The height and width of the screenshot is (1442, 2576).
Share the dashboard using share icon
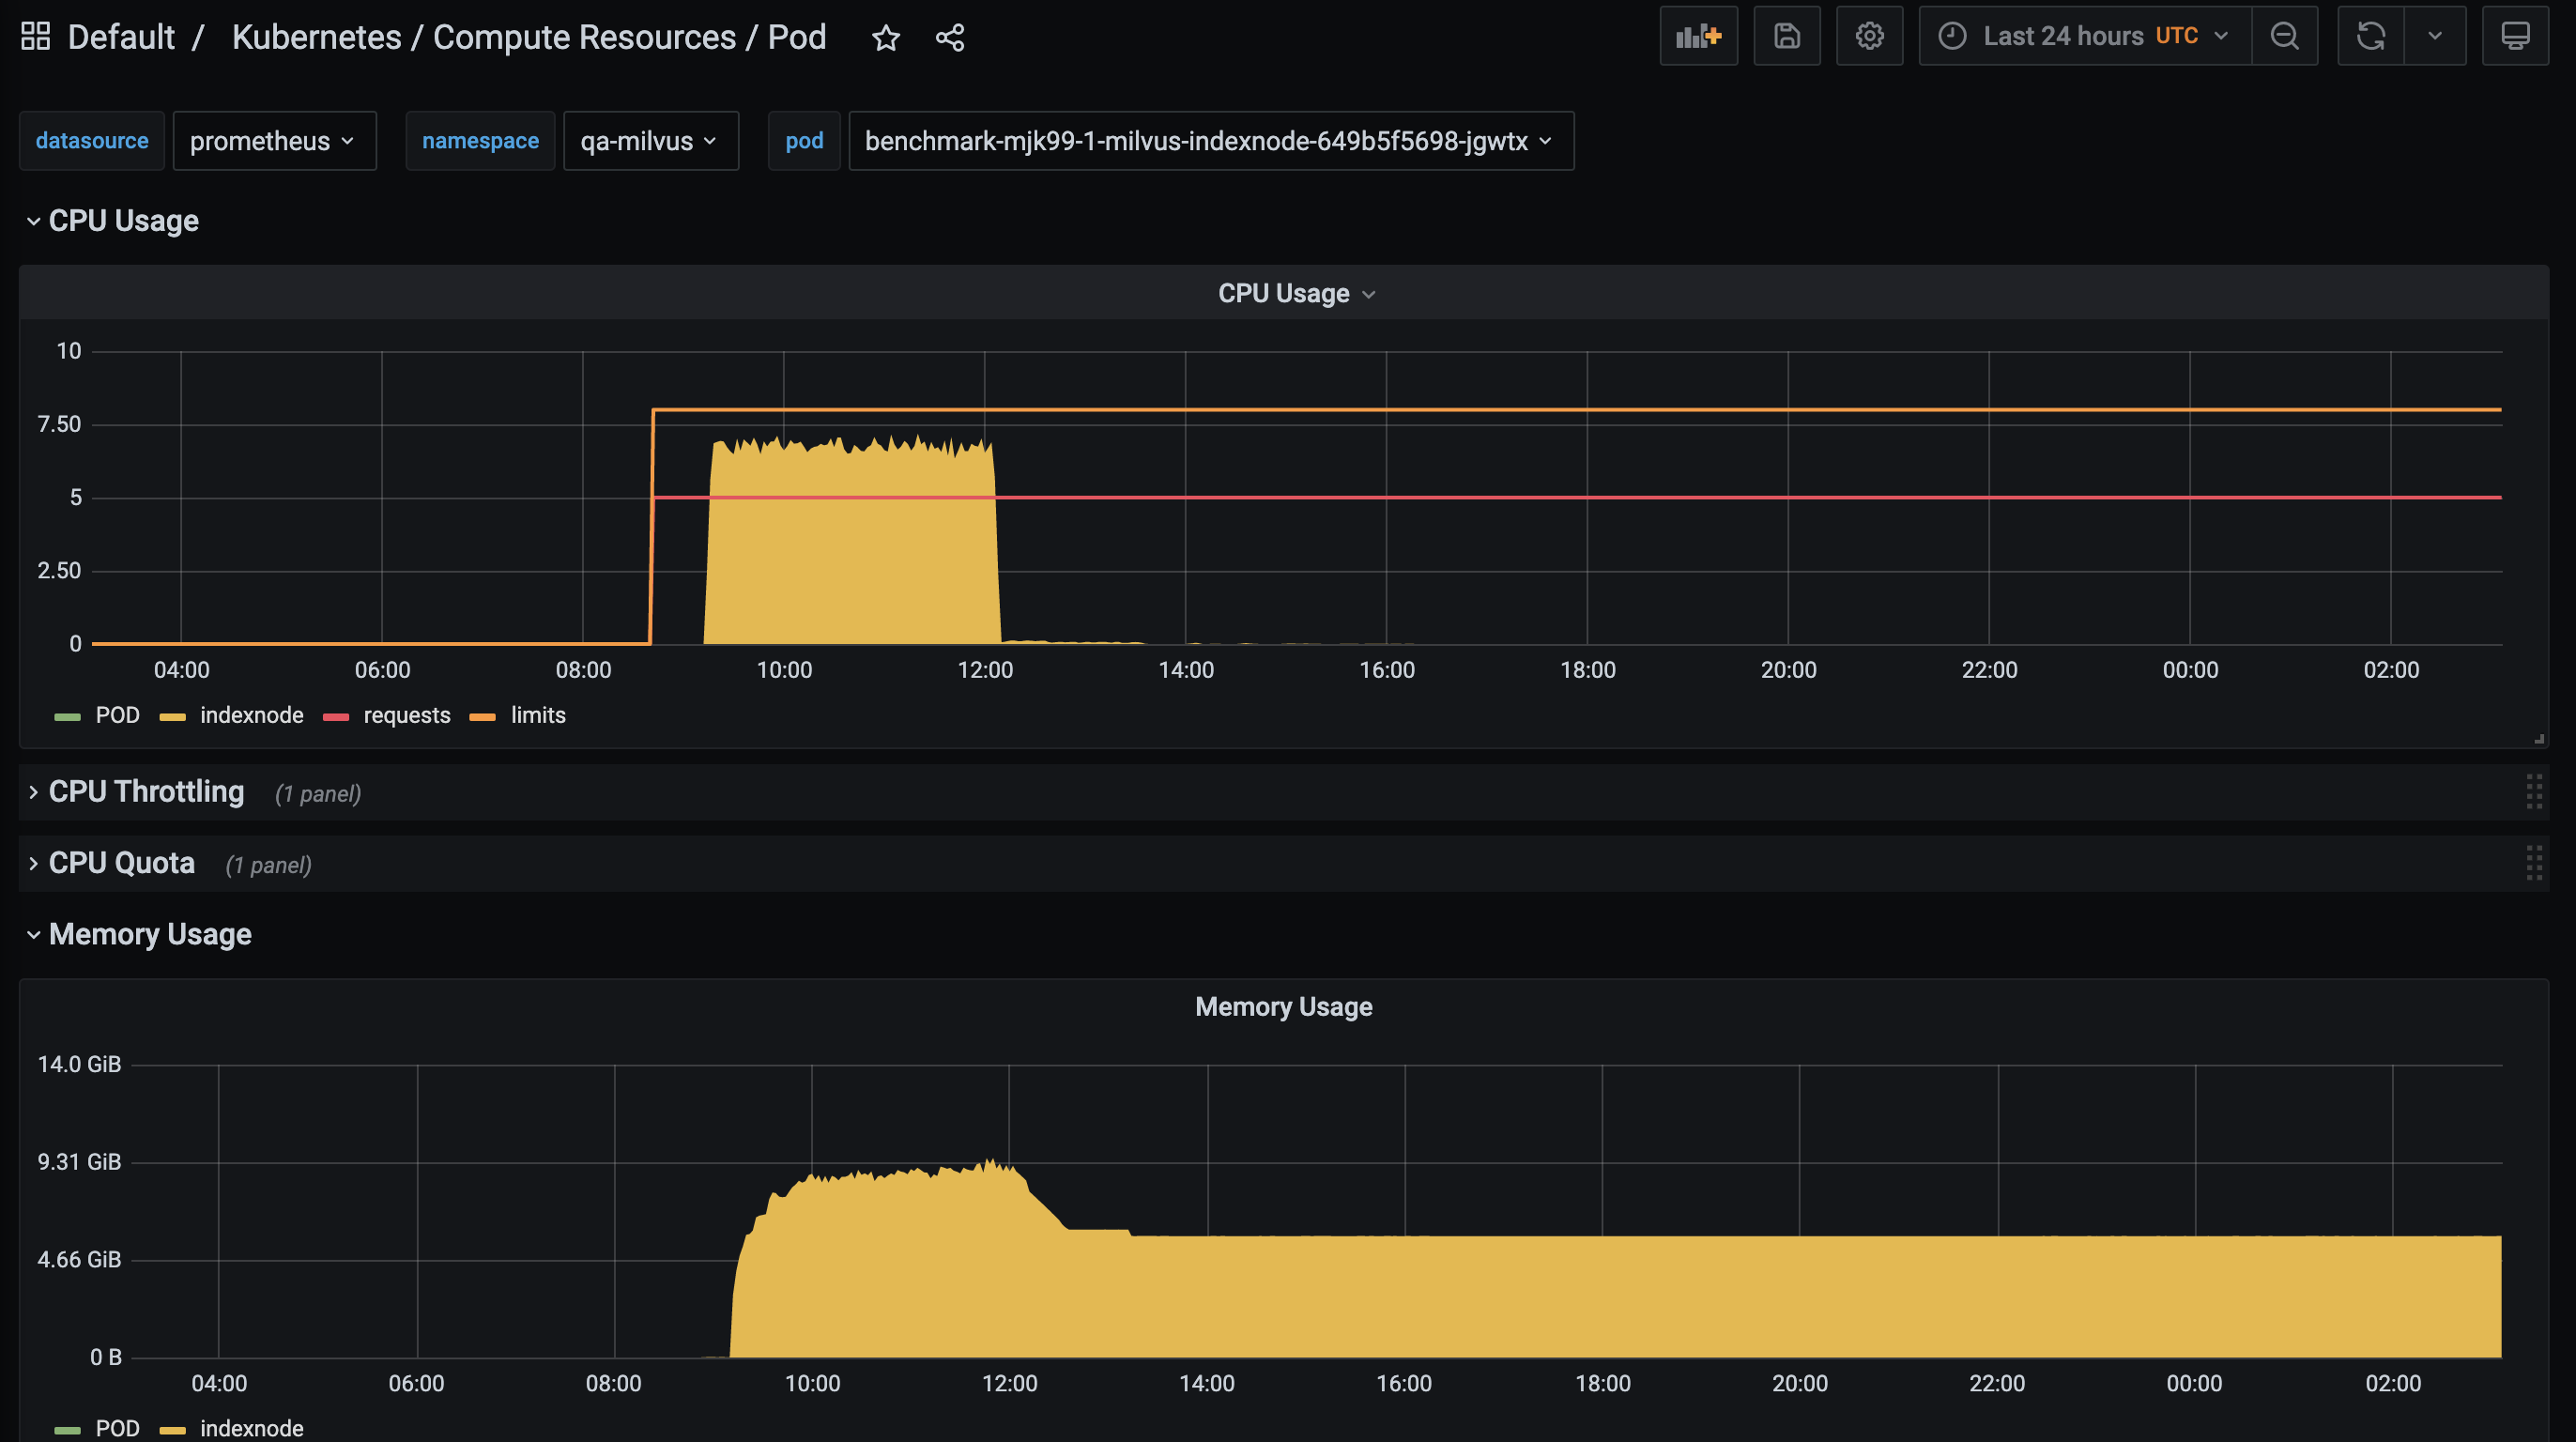(x=948, y=37)
